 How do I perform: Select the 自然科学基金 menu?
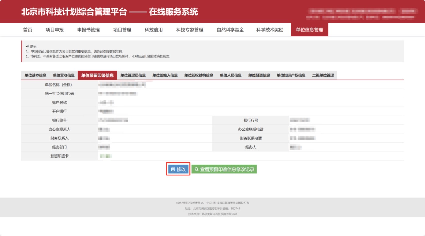230,30
